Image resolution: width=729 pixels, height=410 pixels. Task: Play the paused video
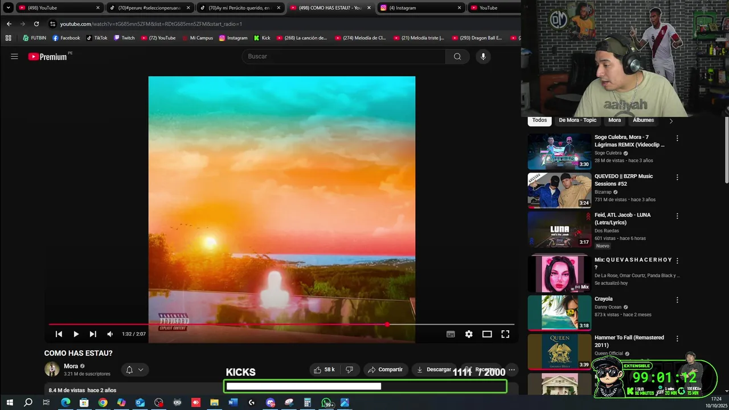point(76,334)
